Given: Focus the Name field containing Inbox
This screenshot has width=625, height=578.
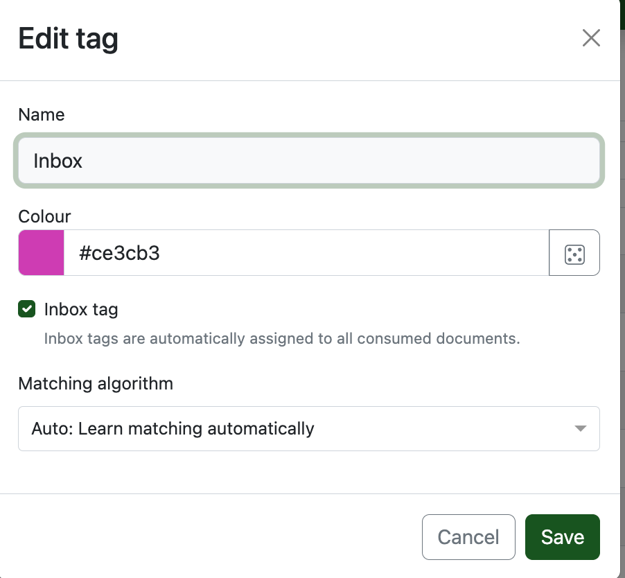Looking at the screenshot, I should pyautogui.click(x=308, y=161).
